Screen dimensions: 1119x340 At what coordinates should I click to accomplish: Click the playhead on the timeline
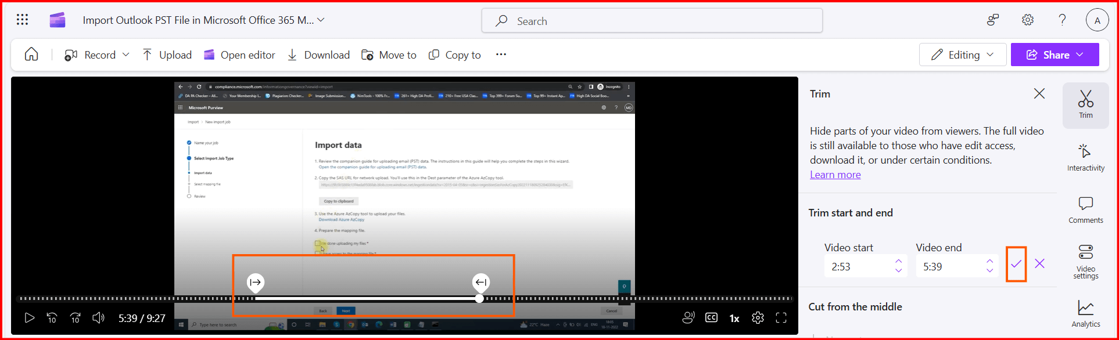click(479, 299)
